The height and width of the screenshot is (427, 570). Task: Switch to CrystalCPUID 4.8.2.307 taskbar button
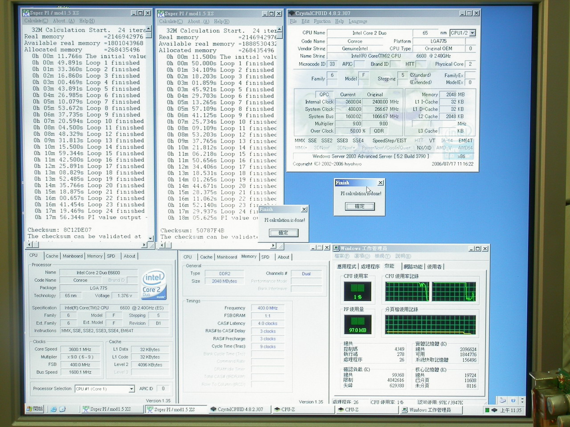[x=239, y=409]
